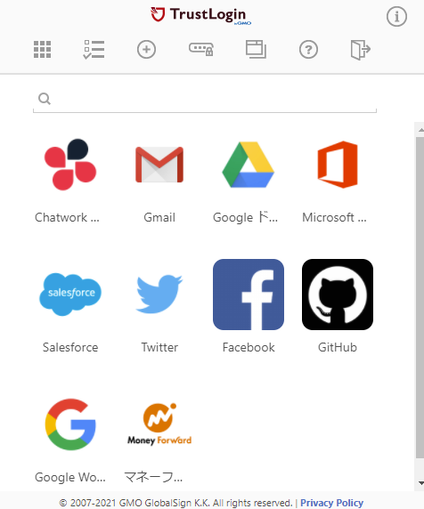
Task: Launch the Salesforce app icon
Action: (70, 295)
